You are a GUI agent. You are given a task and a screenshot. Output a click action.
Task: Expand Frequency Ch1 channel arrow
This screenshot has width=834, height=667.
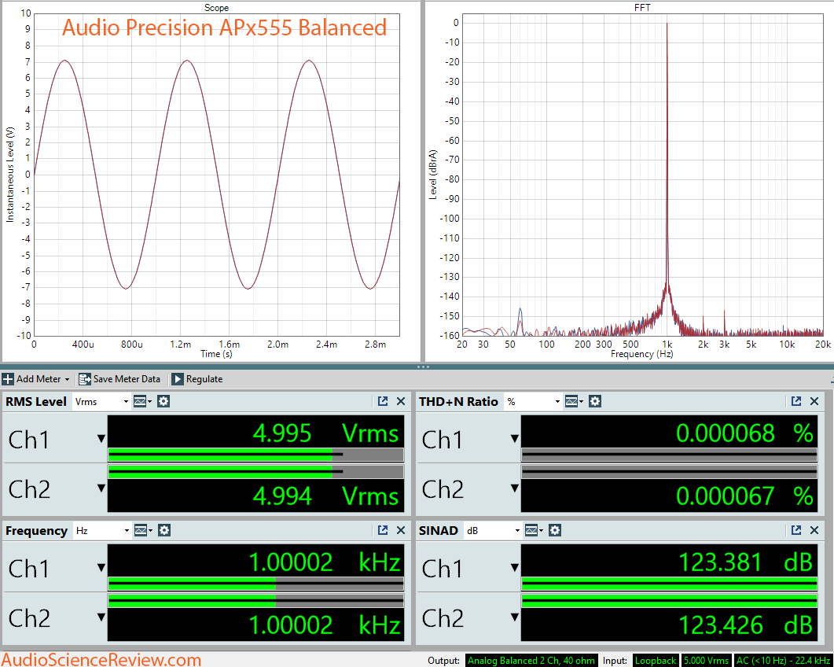click(101, 567)
